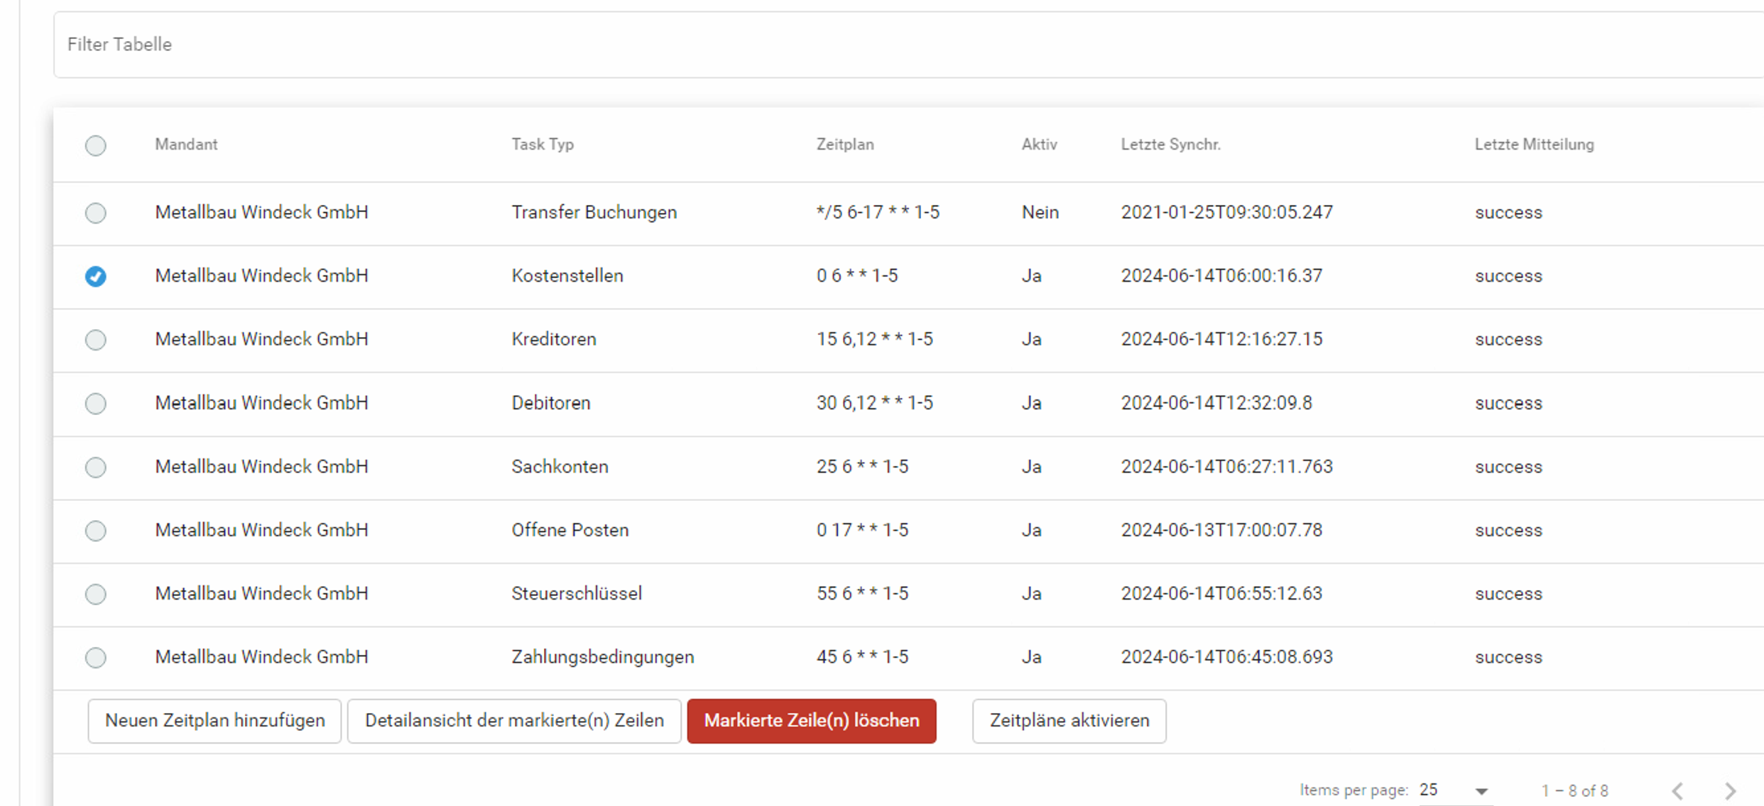Sort by the Mandant column header
The width and height of the screenshot is (1764, 806).
click(x=186, y=145)
